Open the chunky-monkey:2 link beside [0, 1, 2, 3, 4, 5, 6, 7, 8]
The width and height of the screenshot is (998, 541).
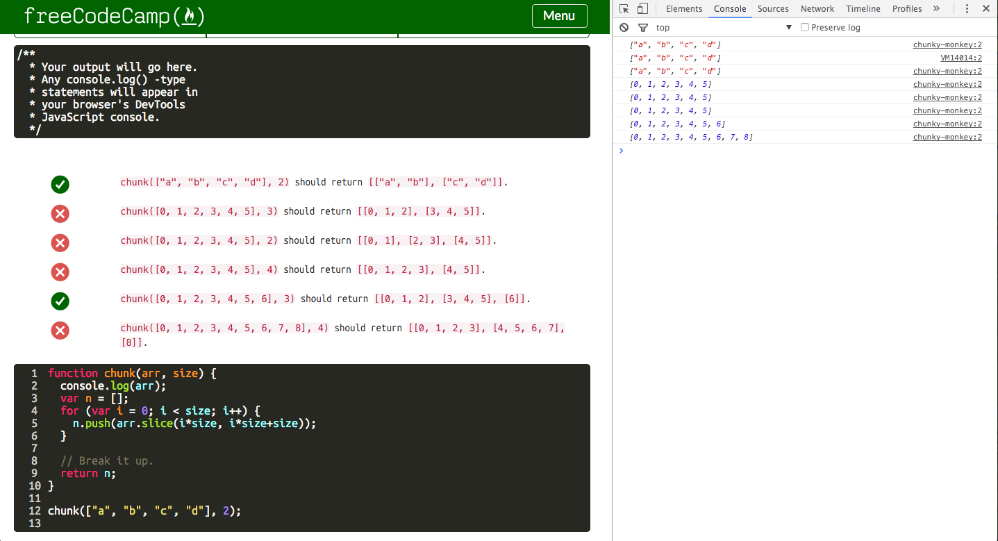point(947,138)
